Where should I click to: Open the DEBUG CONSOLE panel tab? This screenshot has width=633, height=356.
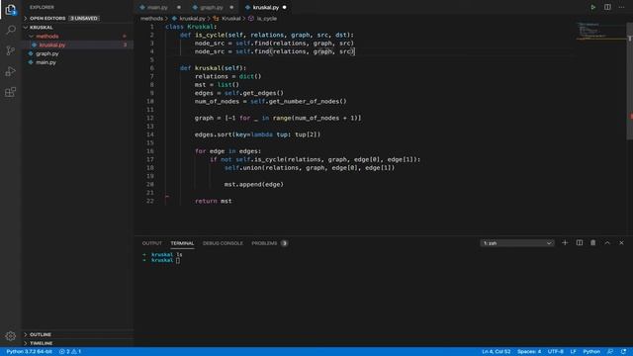point(223,243)
